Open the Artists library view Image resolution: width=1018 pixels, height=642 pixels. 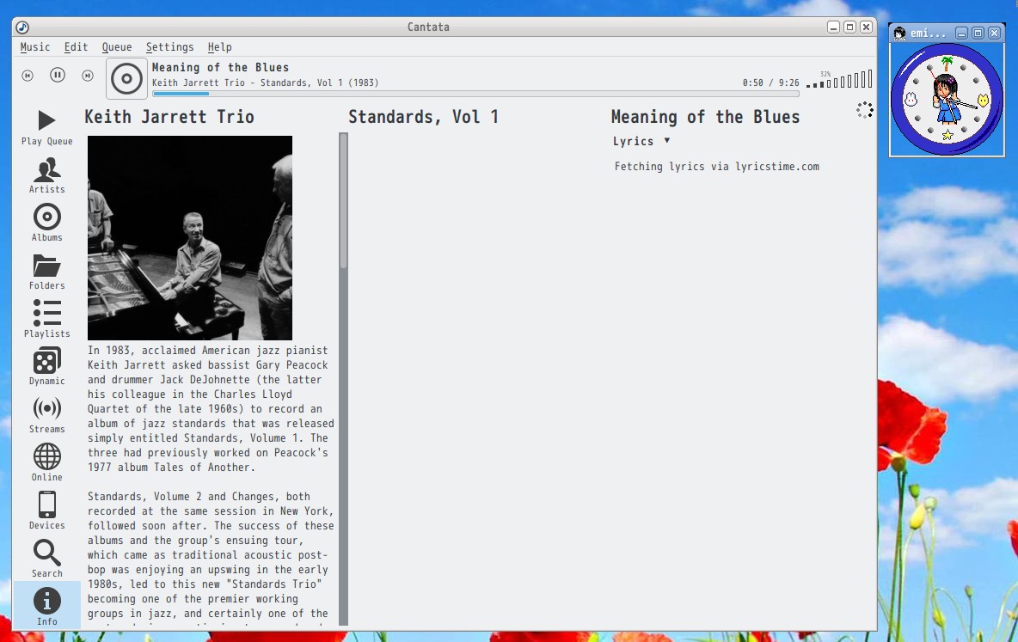click(46, 174)
